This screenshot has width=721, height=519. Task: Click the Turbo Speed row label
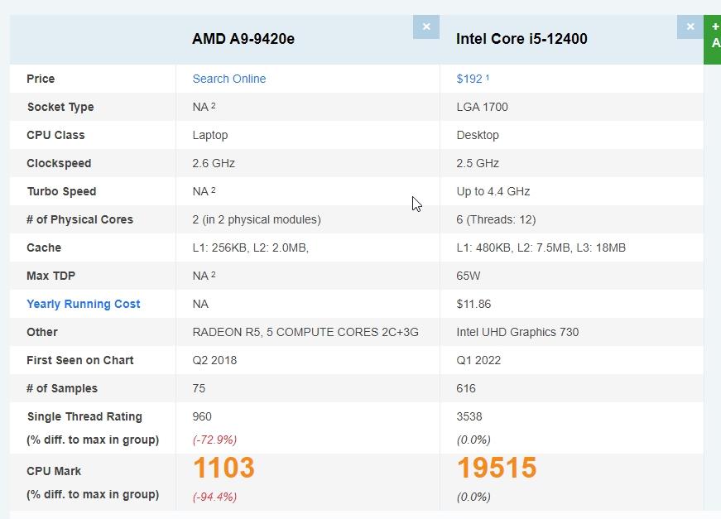61,191
